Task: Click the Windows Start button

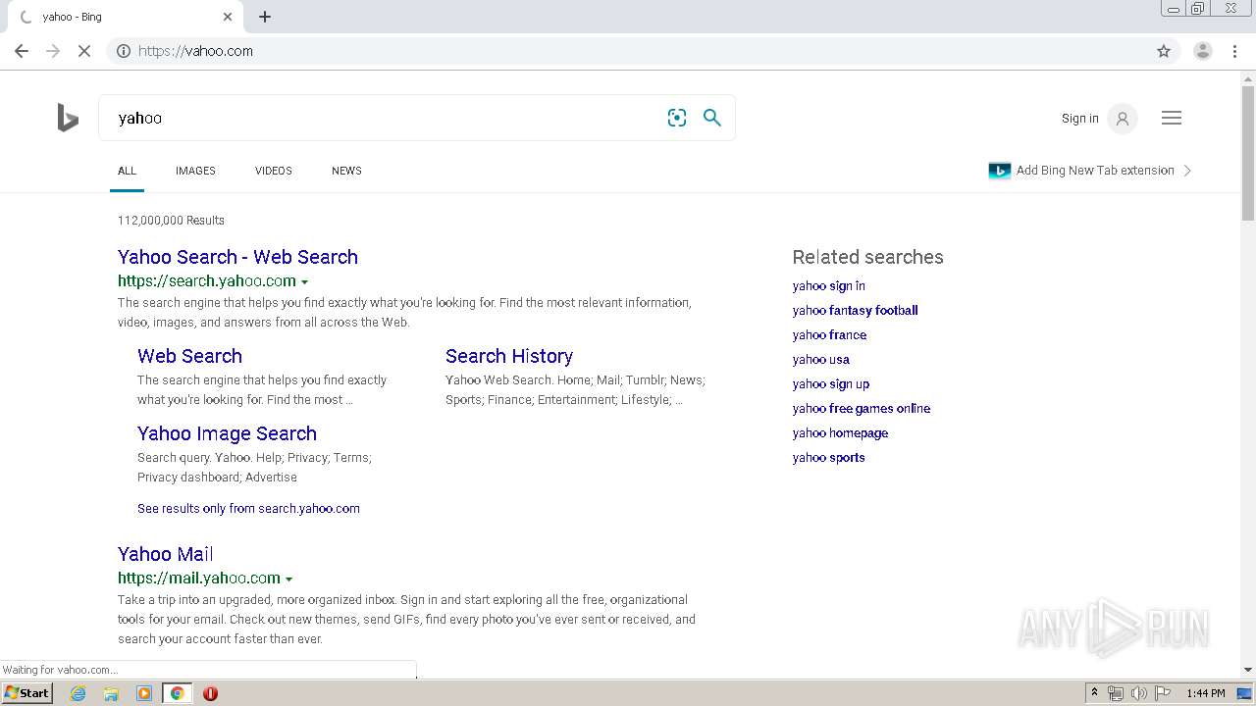Action: pos(26,693)
